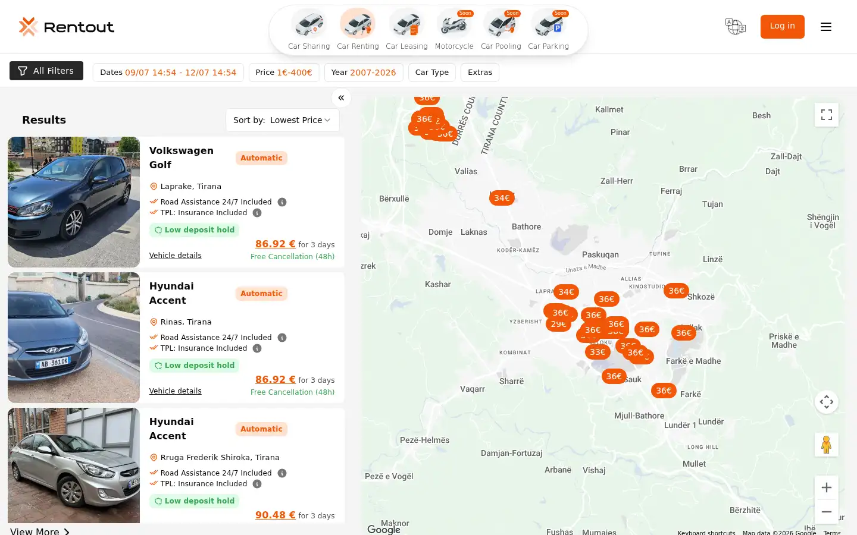Viewport: 857px width, 535px height.
Task: Select the Car Sharing category icon
Action: (309, 24)
